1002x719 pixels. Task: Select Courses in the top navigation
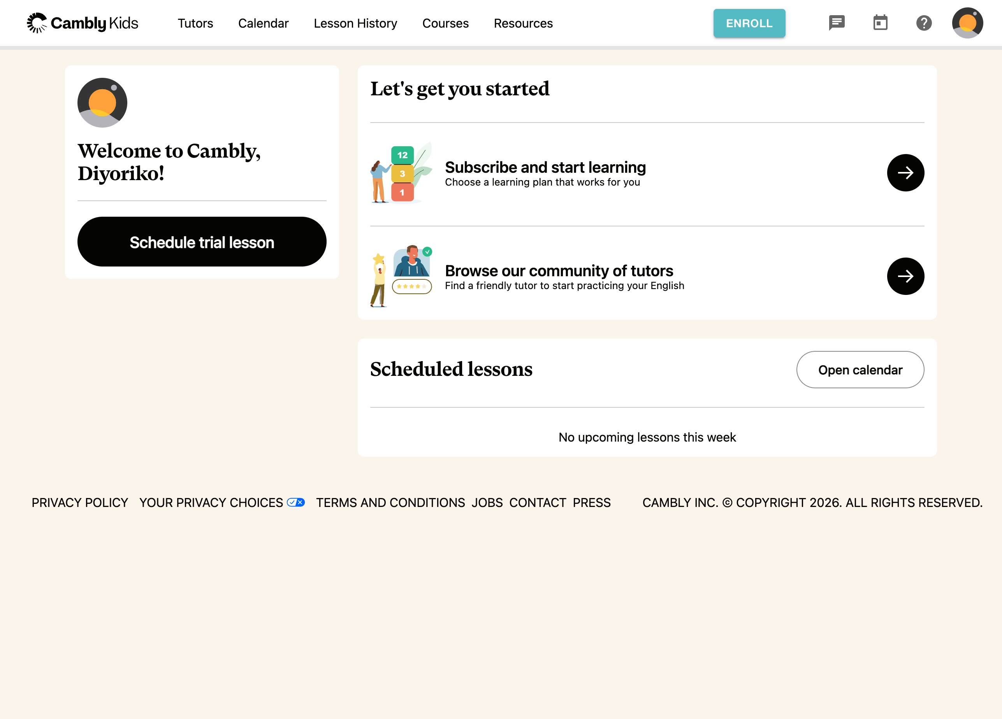(x=445, y=23)
